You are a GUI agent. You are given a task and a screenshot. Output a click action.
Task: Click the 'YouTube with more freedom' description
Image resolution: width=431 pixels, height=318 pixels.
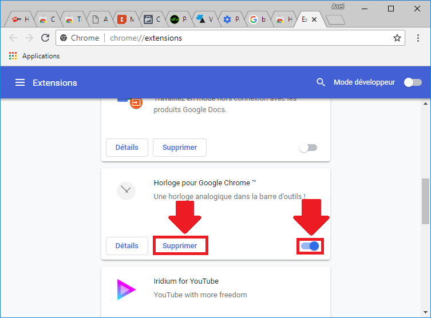coord(200,295)
